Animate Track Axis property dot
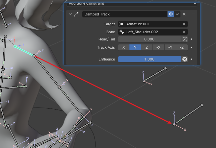Image resolution: width=216 pixels, height=148 pixels. (x=191, y=47)
